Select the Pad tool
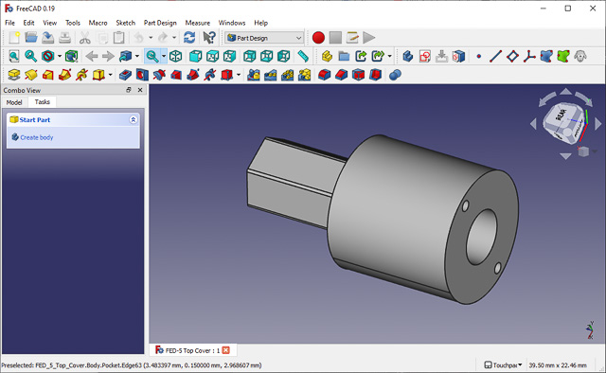Image resolution: width=606 pixels, height=373 pixels. pos(14,75)
